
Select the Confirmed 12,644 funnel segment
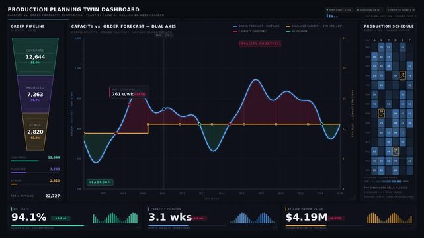click(x=35, y=57)
